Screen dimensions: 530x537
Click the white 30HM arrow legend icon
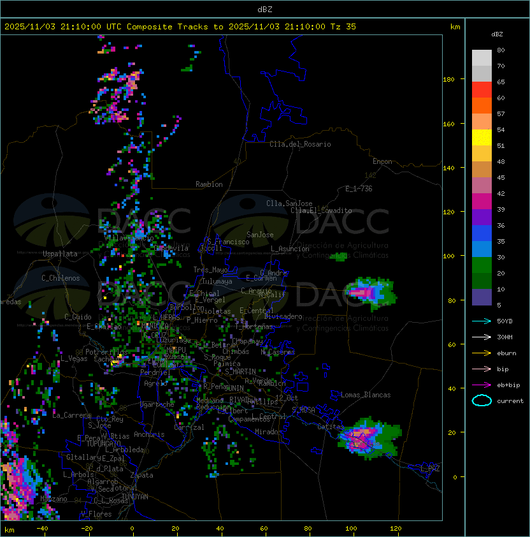[482, 337]
